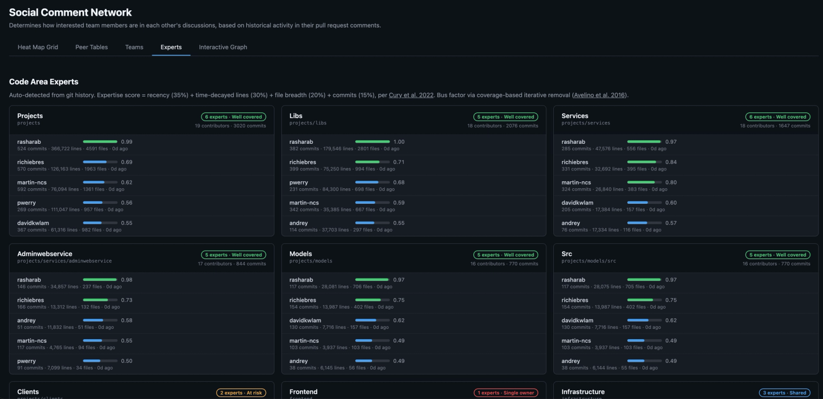Switch to the Heat Map Grid tab
The height and width of the screenshot is (399, 823).
point(38,47)
